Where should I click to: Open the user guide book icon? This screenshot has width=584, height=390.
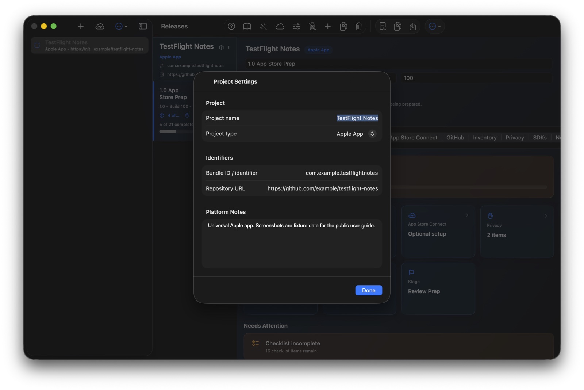point(247,26)
